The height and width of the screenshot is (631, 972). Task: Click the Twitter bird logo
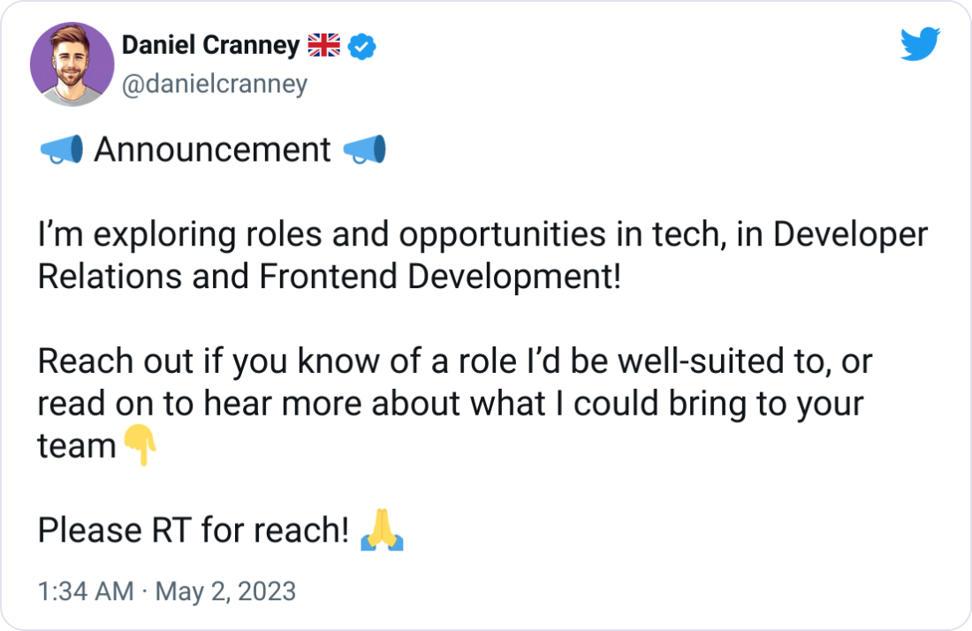[922, 42]
